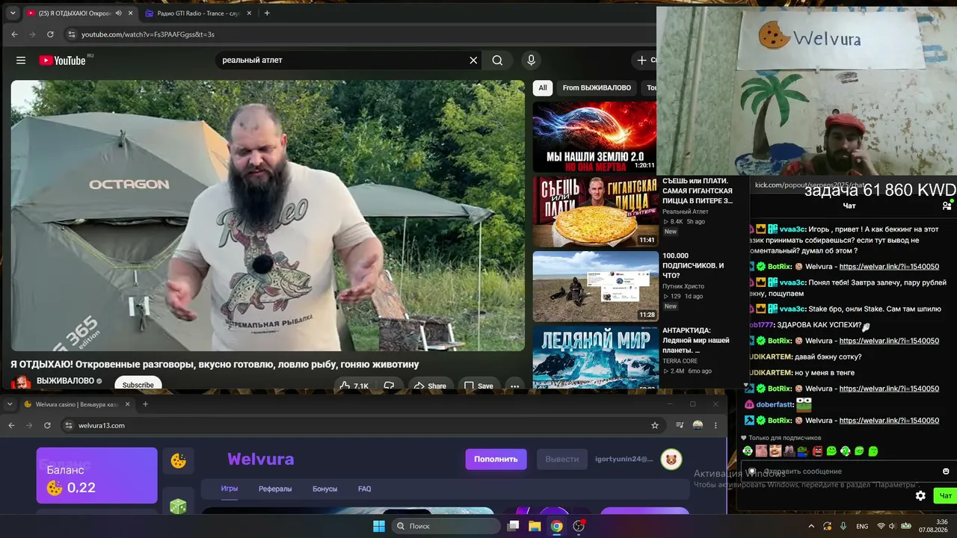This screenshot has height=538, width=957.
Task: Click the Вывести withdraw button
Action: tap(562, 459)
